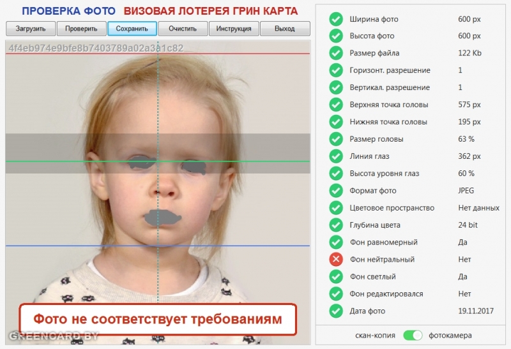Click the green check icon for Верхняя точка головы
Screen dimensions: 511x349
click(336, 105)
